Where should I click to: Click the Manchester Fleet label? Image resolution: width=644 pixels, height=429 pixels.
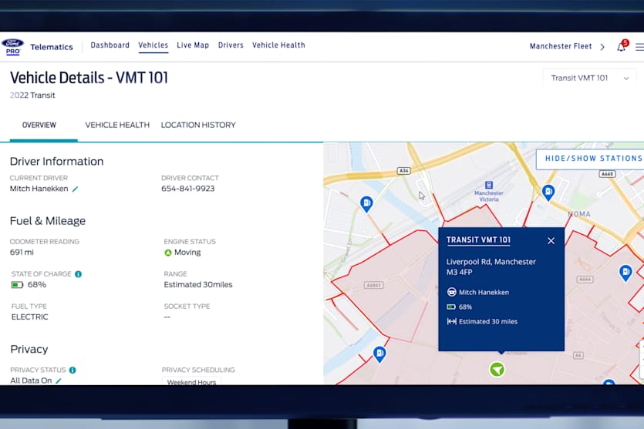pyautogui.click(x=561, y=46)
